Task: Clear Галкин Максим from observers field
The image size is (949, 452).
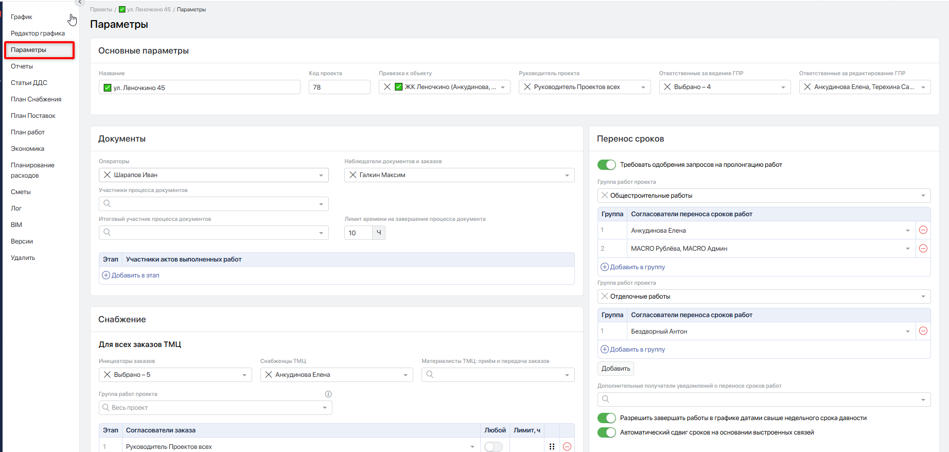Action: (x=353, y=175)
